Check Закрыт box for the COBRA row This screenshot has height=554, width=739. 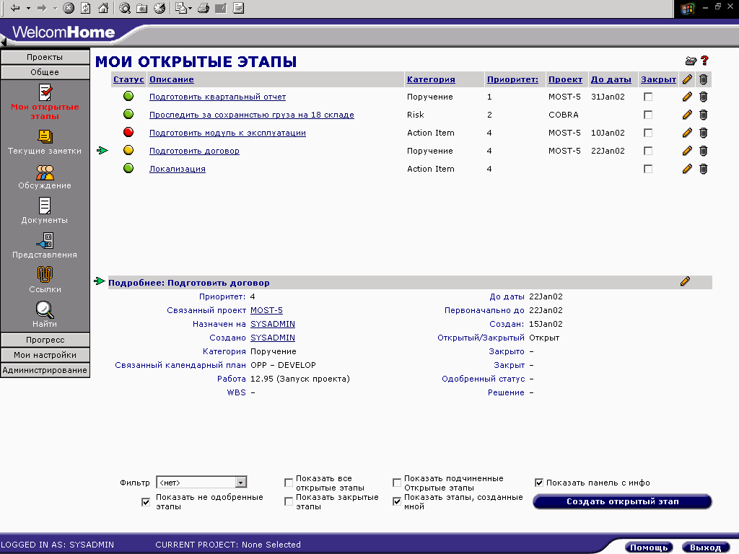(648, 115)
